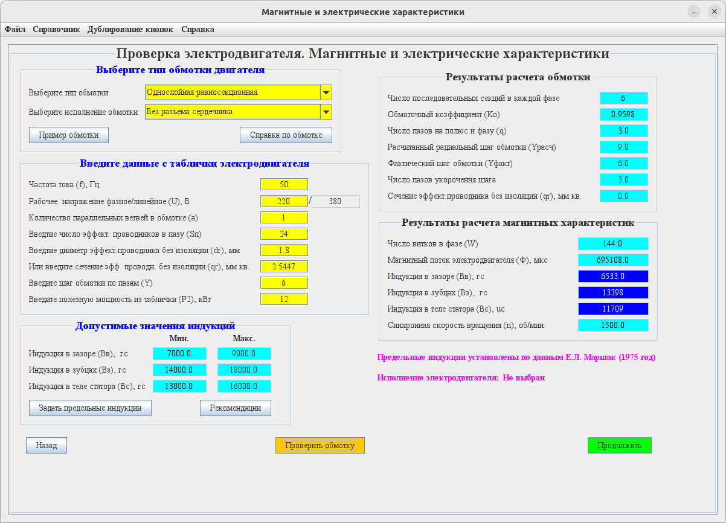Open the Файл menu
726x523 pixels.
point(15,29)
